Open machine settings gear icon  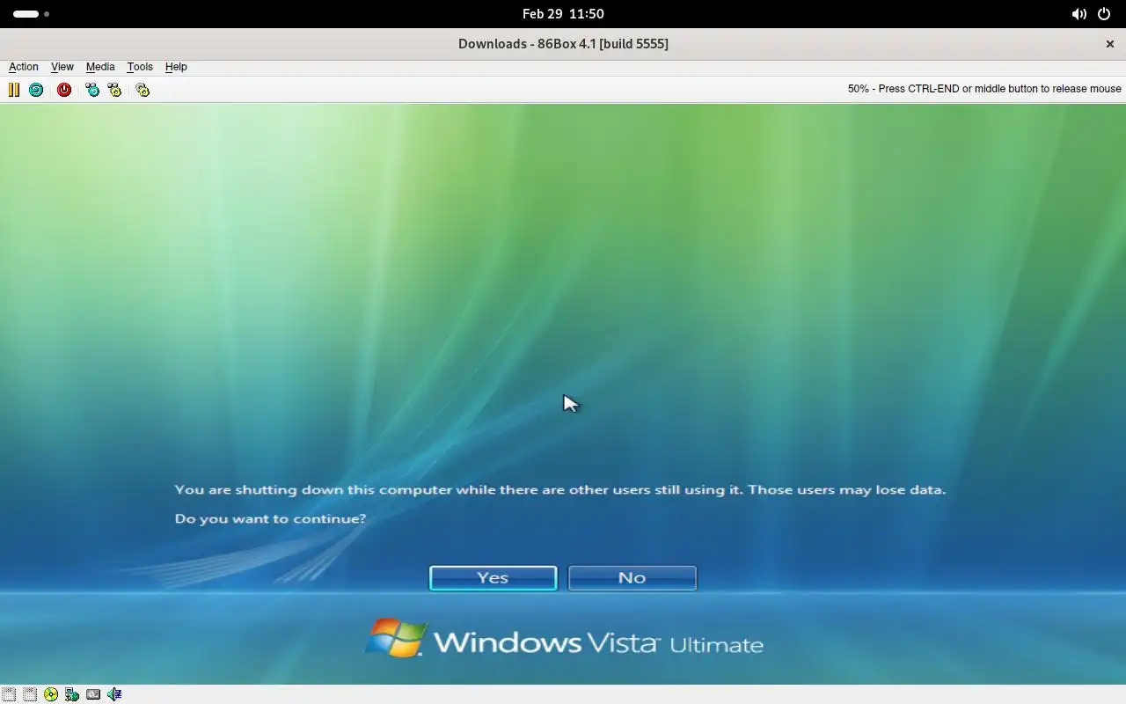click(143, 90)
